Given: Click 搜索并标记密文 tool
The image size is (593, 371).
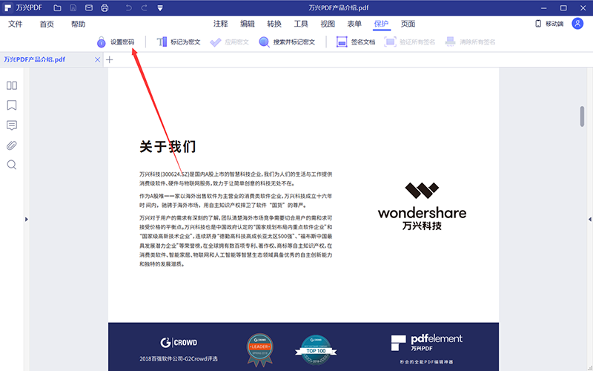Looking at the screenshot, I should [287, 42].
